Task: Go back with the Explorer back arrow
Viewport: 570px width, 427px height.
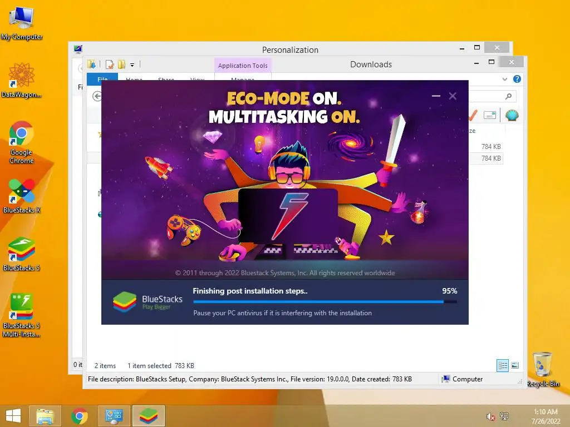Action: [x=97, y=96]
